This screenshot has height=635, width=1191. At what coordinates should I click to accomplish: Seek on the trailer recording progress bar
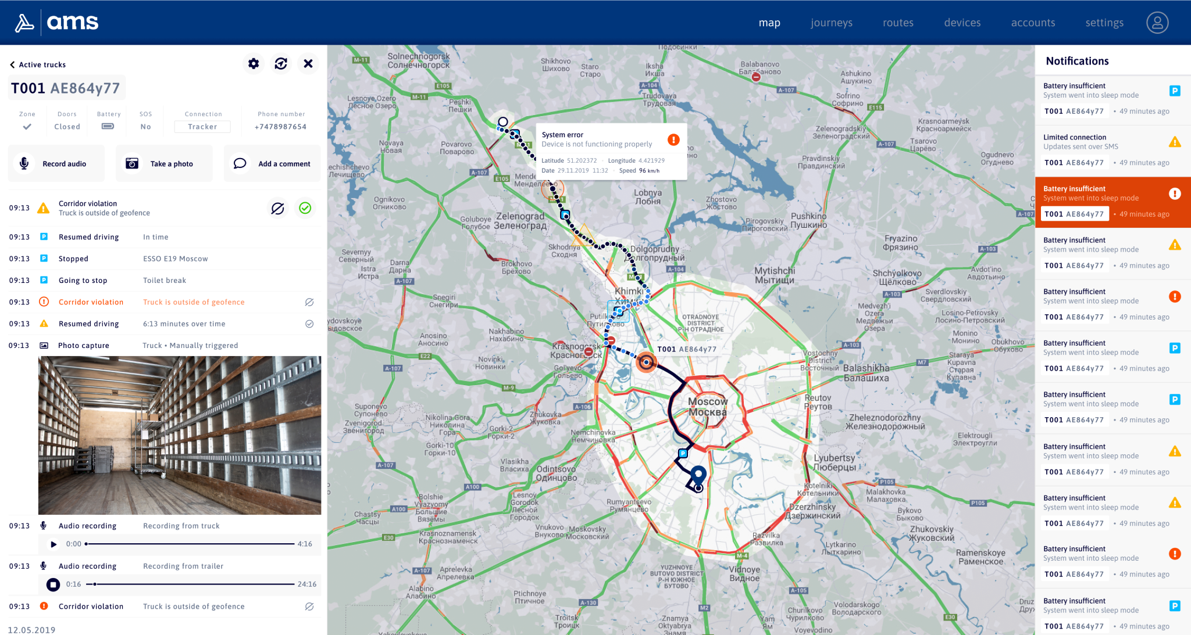pos(190,584)
